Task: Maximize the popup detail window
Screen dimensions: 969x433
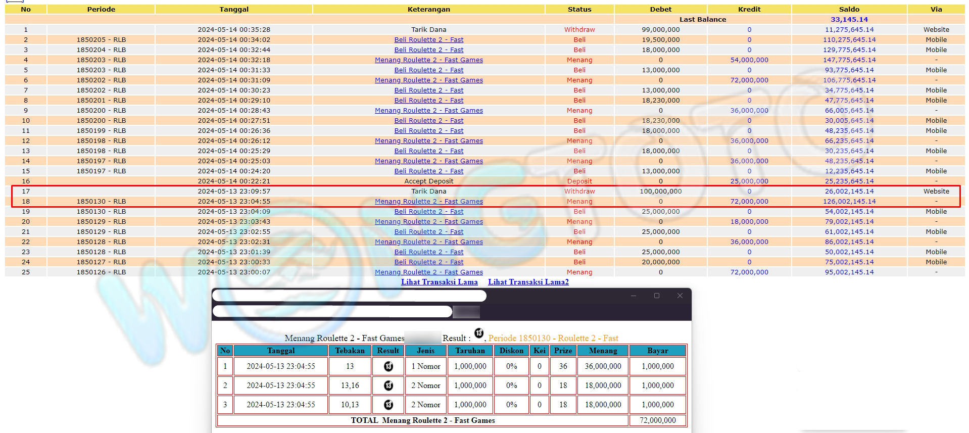Action: 657,296
